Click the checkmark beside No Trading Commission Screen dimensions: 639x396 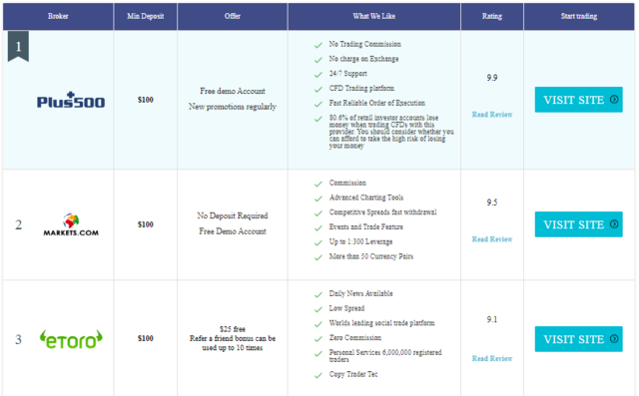point(319,45)
